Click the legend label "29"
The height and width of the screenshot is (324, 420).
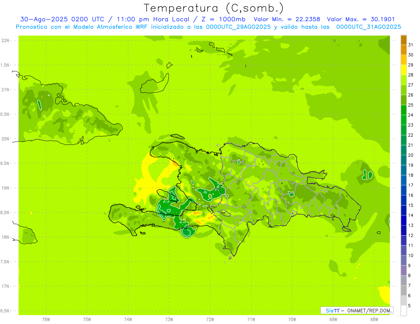pyautogui.click(x=411, y=65)
